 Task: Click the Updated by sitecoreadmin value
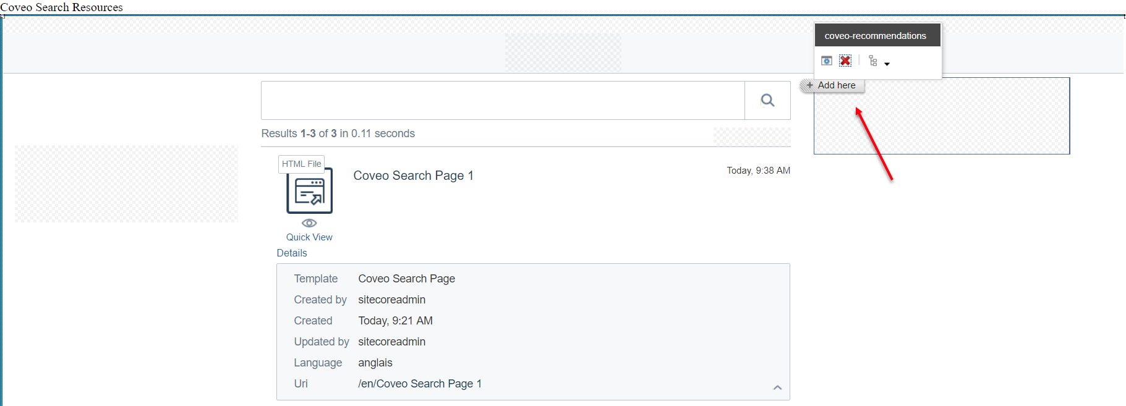[x=391, y=342]
